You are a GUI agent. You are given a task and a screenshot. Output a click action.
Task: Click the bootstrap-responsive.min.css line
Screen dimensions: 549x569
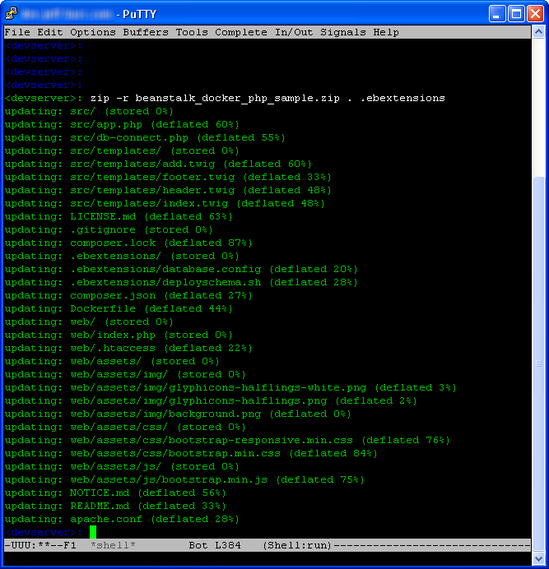point(227,440)
